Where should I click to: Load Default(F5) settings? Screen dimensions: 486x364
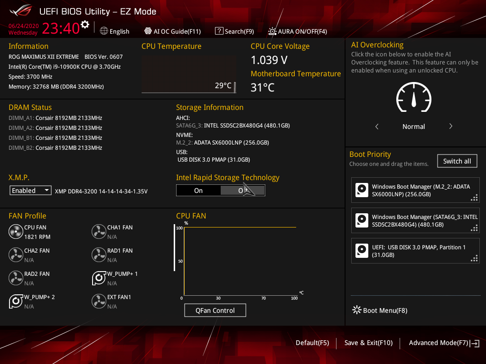[x=312, y=343]
